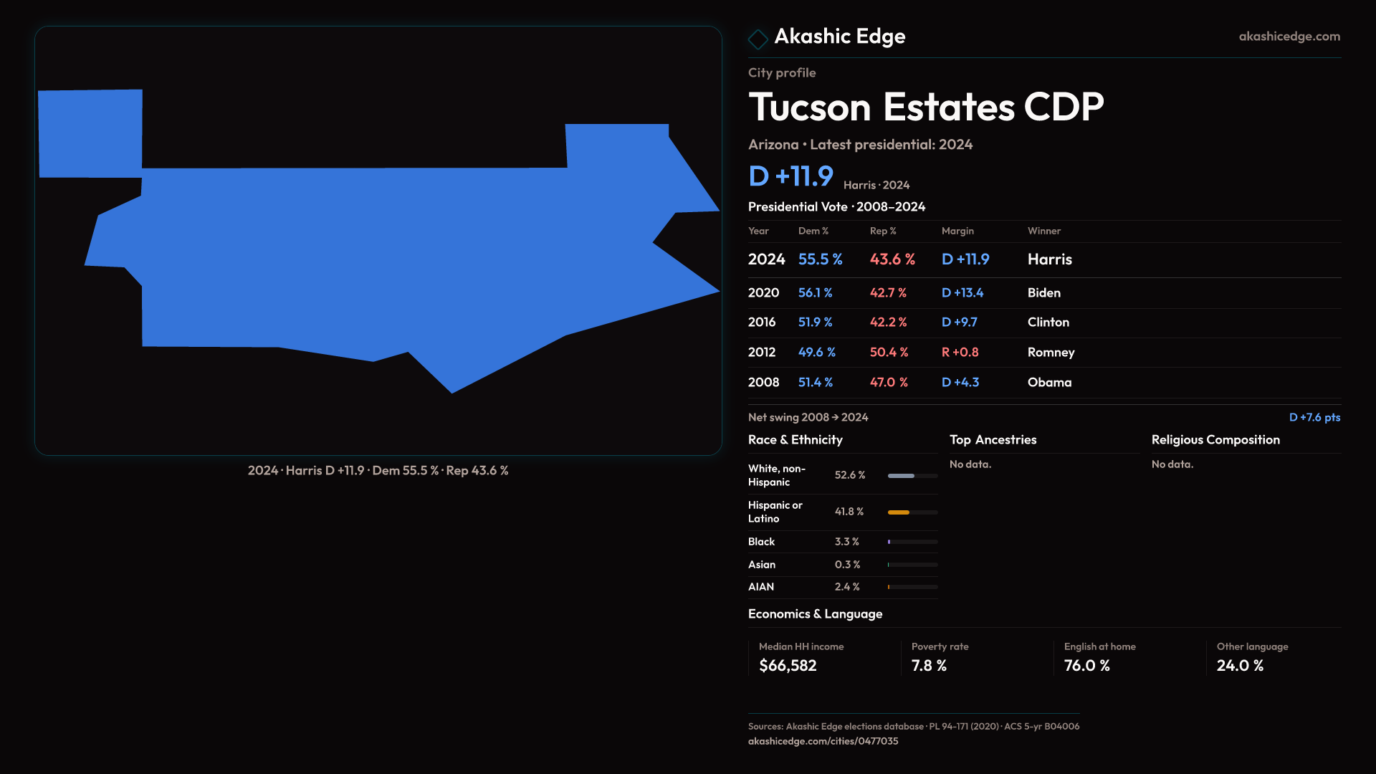Click the Top Ancestries section heading
1376x774 pixels.
[993, 440]
